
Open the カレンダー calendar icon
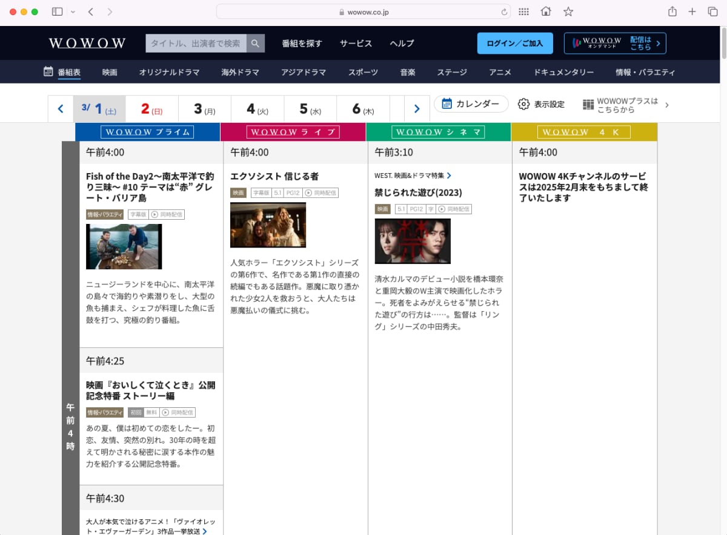[x=448, y=103]
